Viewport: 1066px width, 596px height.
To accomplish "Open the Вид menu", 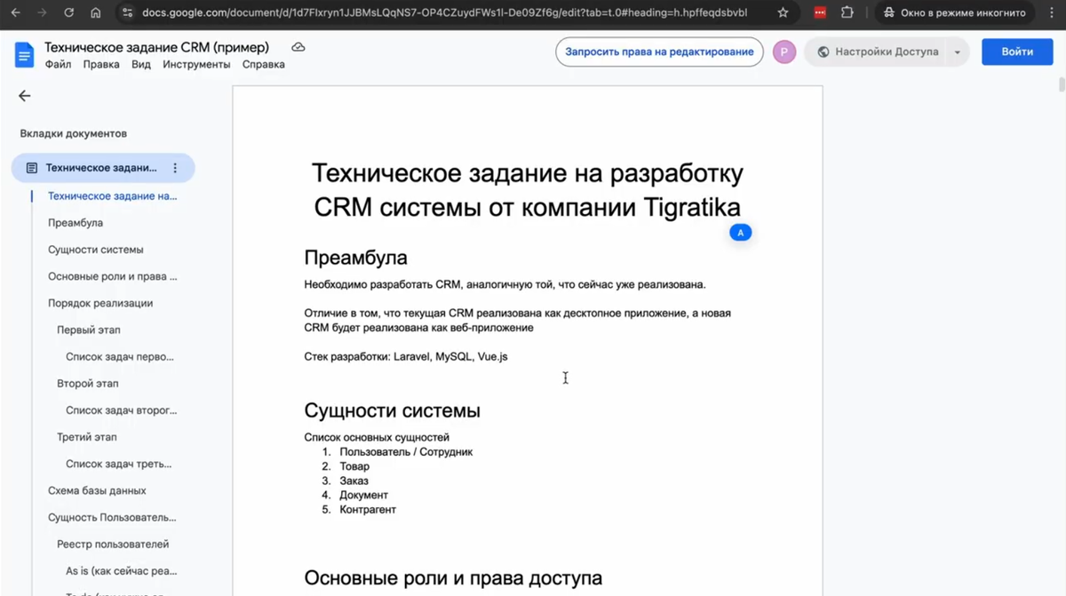I will (x=141, y=65).
